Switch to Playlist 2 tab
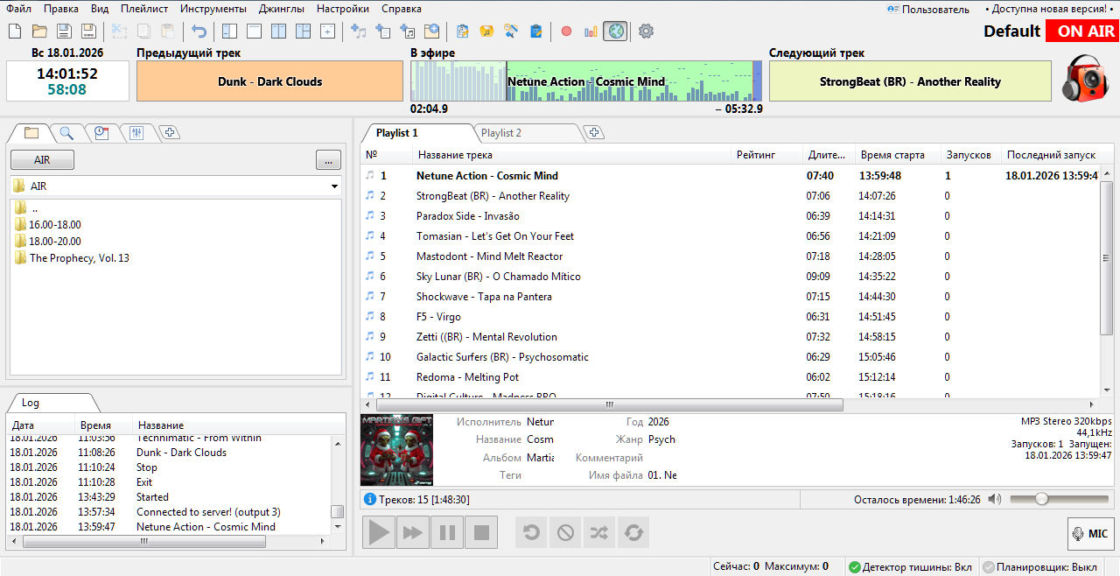The height and width of the screenshot is (576, 1120). [501, 133]
